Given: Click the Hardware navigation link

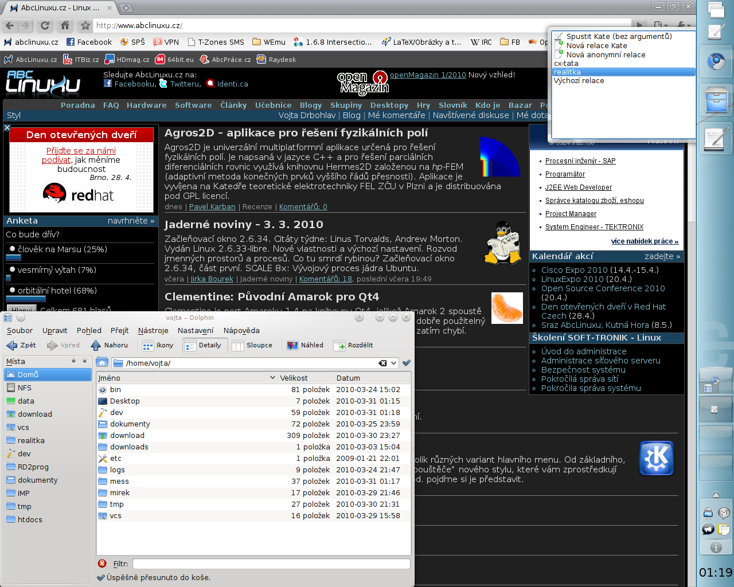Looking at the screenshot, I should point(146,105).
